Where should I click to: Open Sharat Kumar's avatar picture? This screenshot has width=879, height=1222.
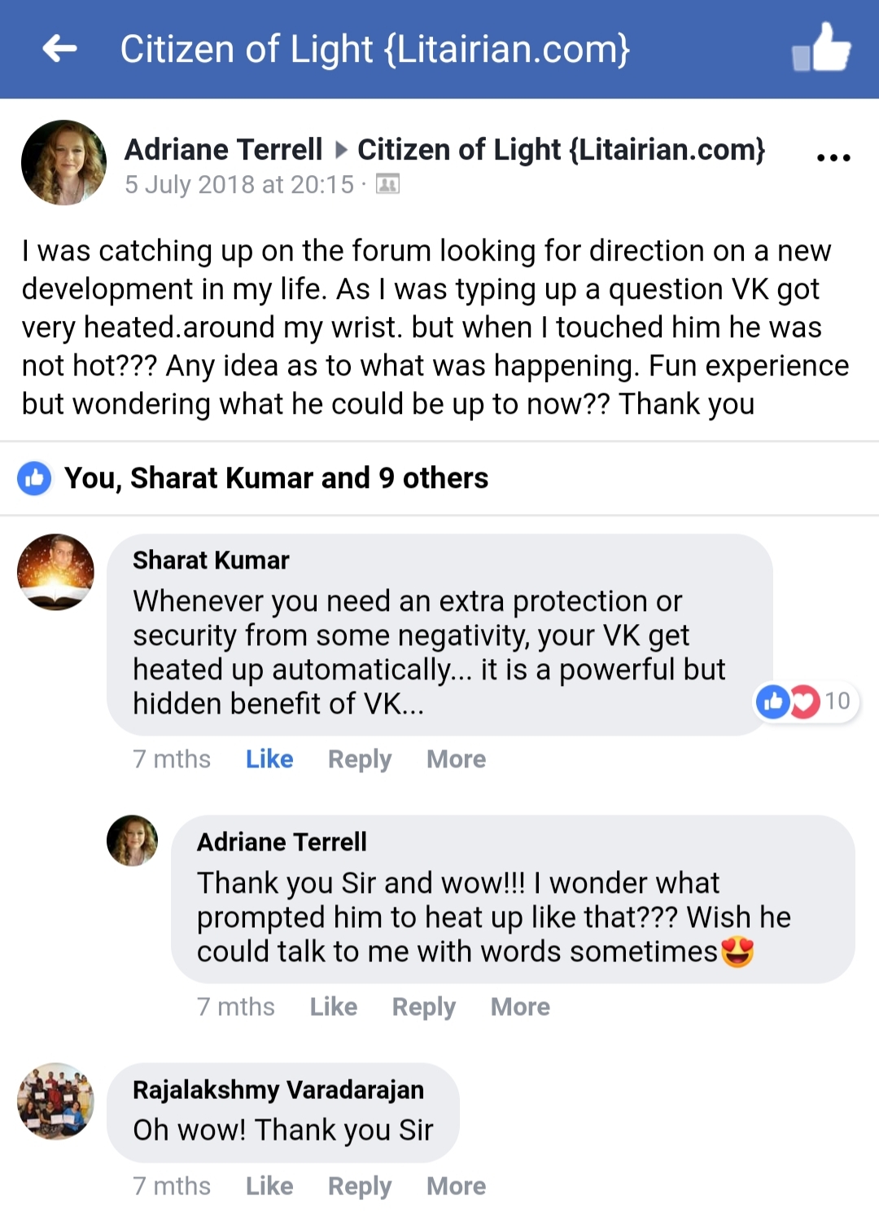click(x=55, y=572)
